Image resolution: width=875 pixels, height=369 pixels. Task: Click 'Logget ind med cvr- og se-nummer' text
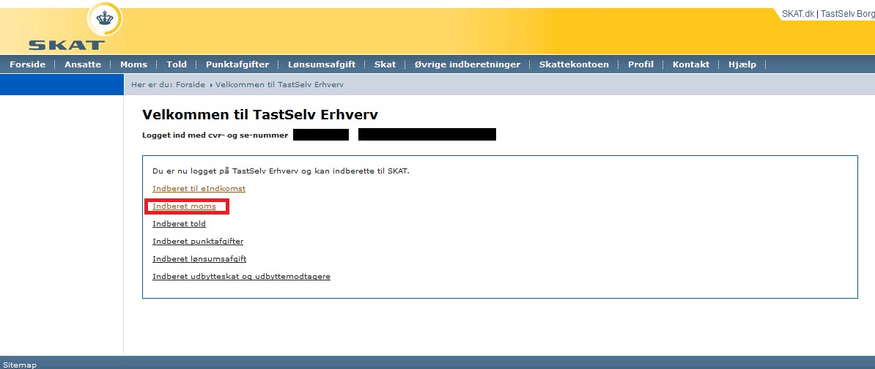215,135
